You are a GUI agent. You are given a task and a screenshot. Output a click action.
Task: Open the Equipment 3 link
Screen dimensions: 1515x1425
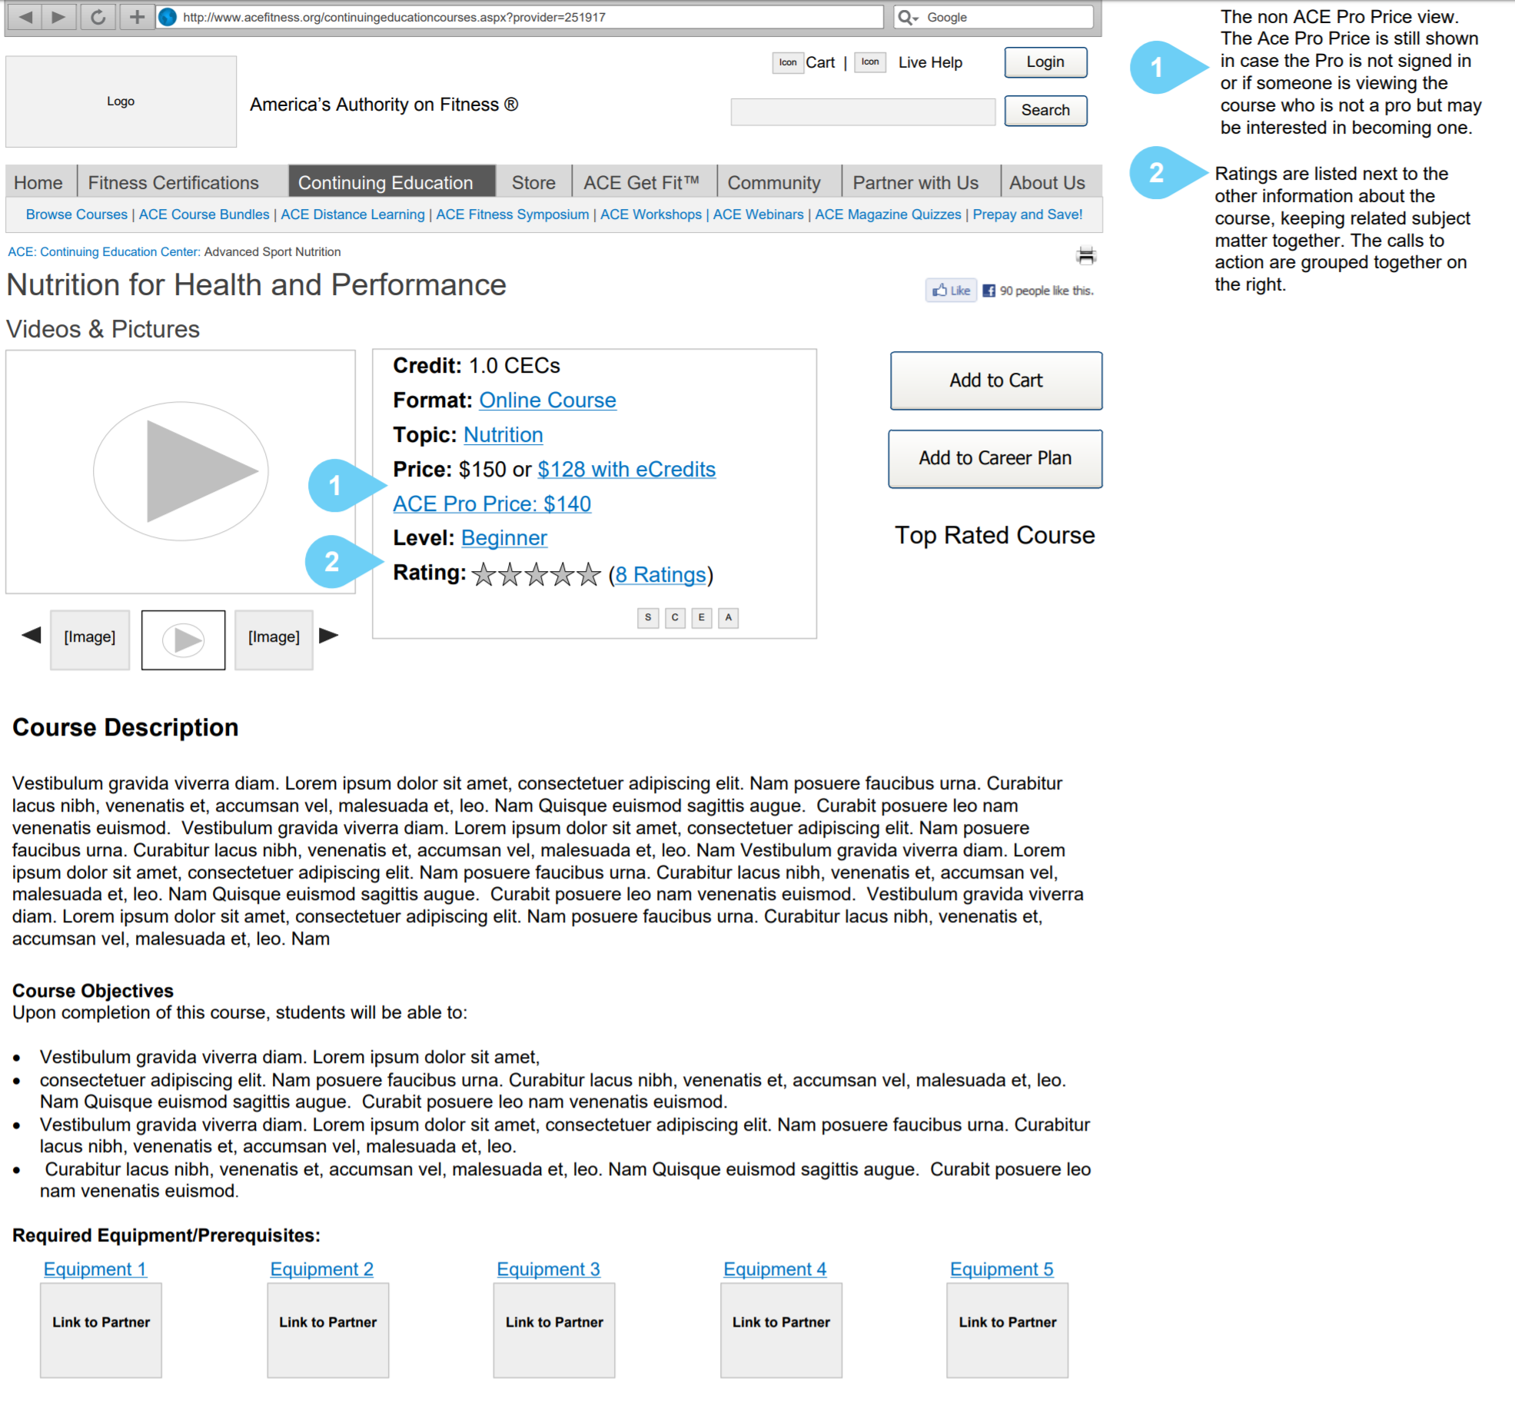point(548,1269)
